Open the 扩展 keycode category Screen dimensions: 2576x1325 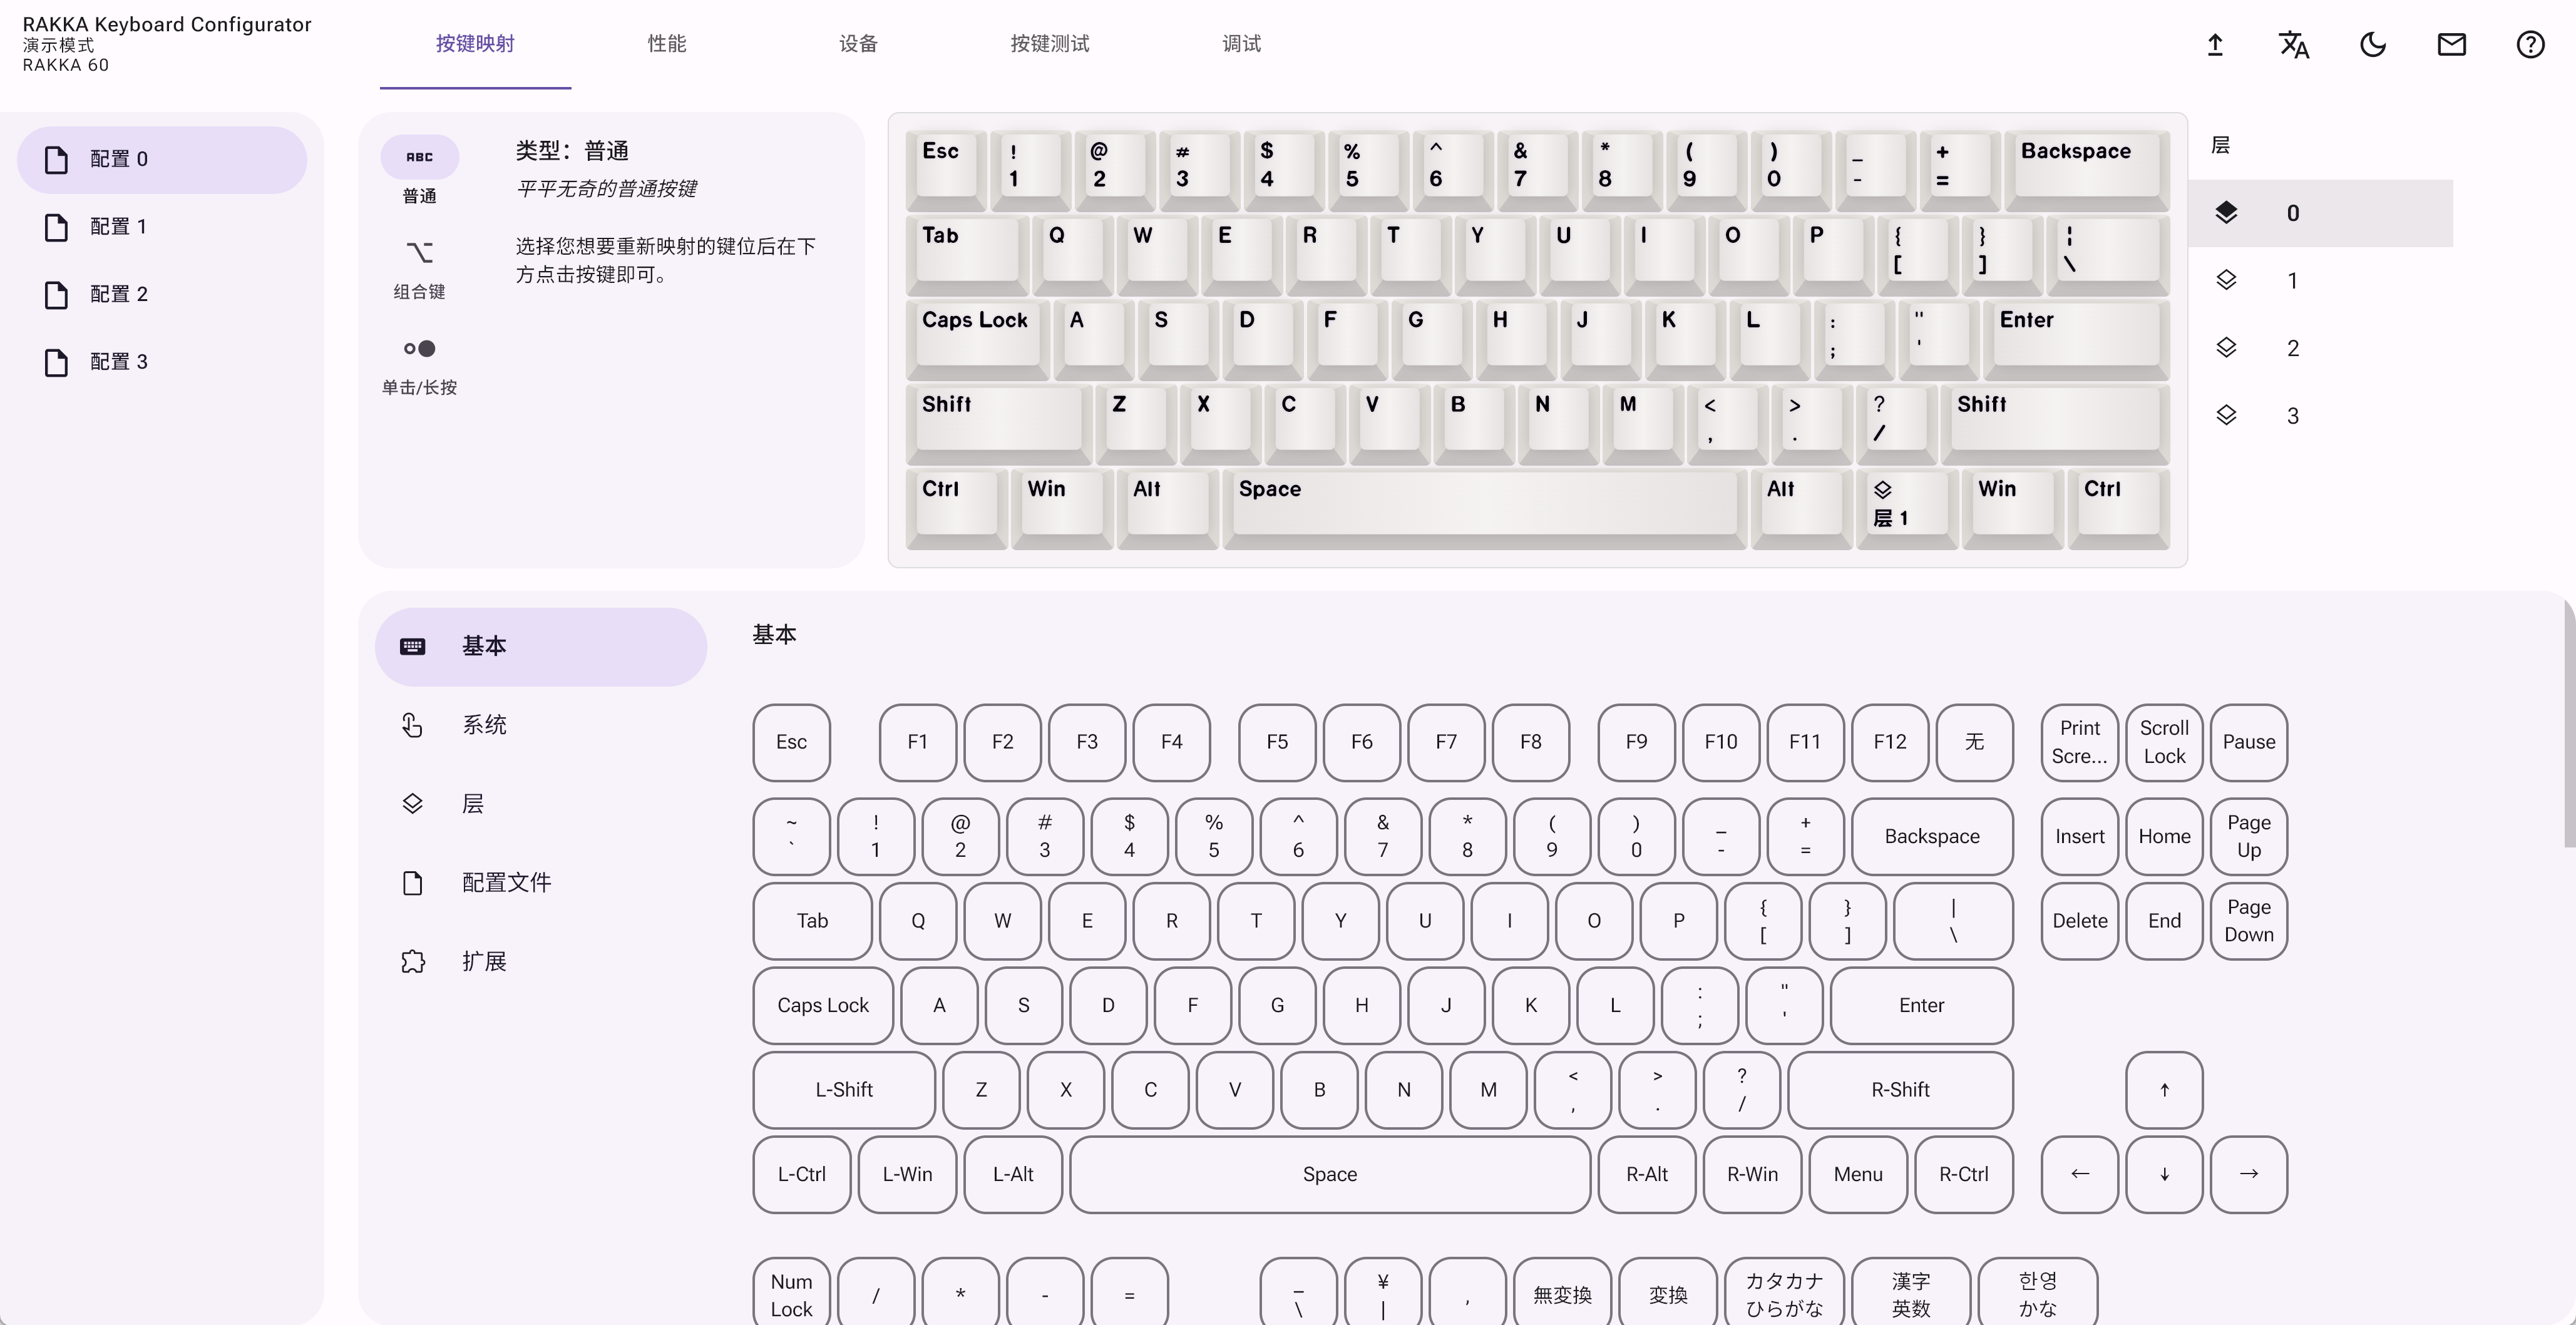[541, 962]
